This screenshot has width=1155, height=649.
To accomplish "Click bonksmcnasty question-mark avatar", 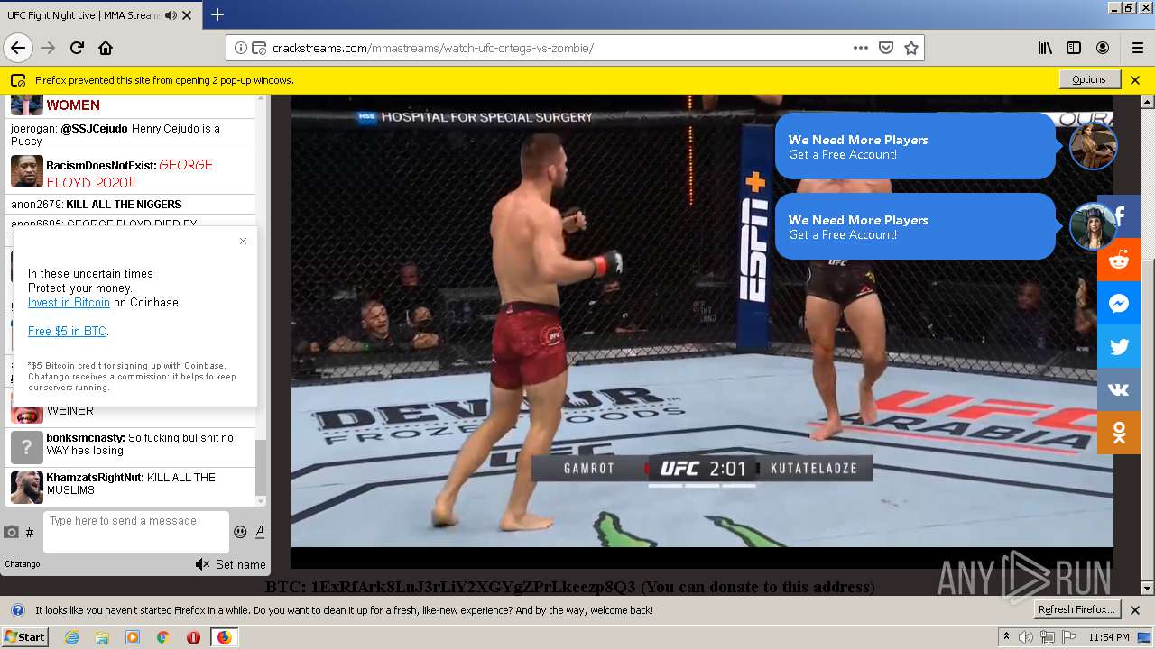I will (27, 447).
